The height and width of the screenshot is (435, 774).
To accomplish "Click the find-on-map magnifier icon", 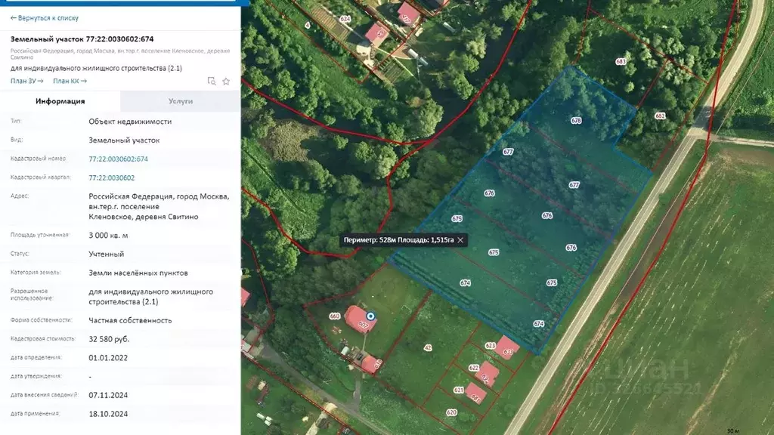I will (212, 81).
